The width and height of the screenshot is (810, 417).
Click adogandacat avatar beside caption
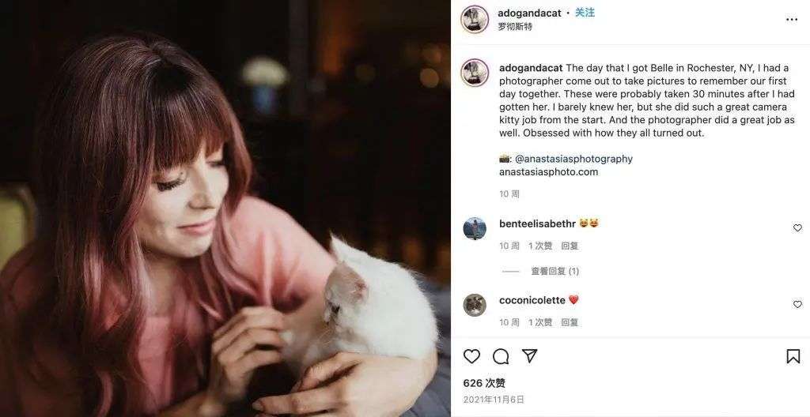475,72
